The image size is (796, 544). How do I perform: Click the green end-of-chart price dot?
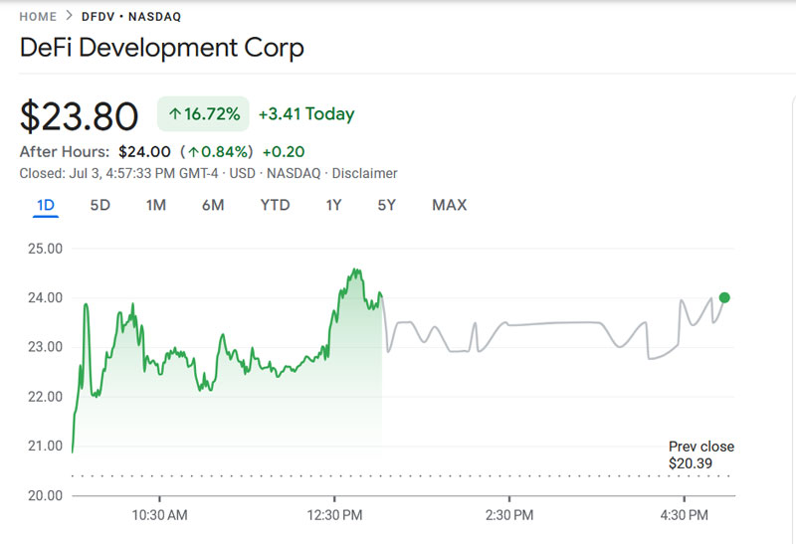pyautogui.click(x=724, y=298)
